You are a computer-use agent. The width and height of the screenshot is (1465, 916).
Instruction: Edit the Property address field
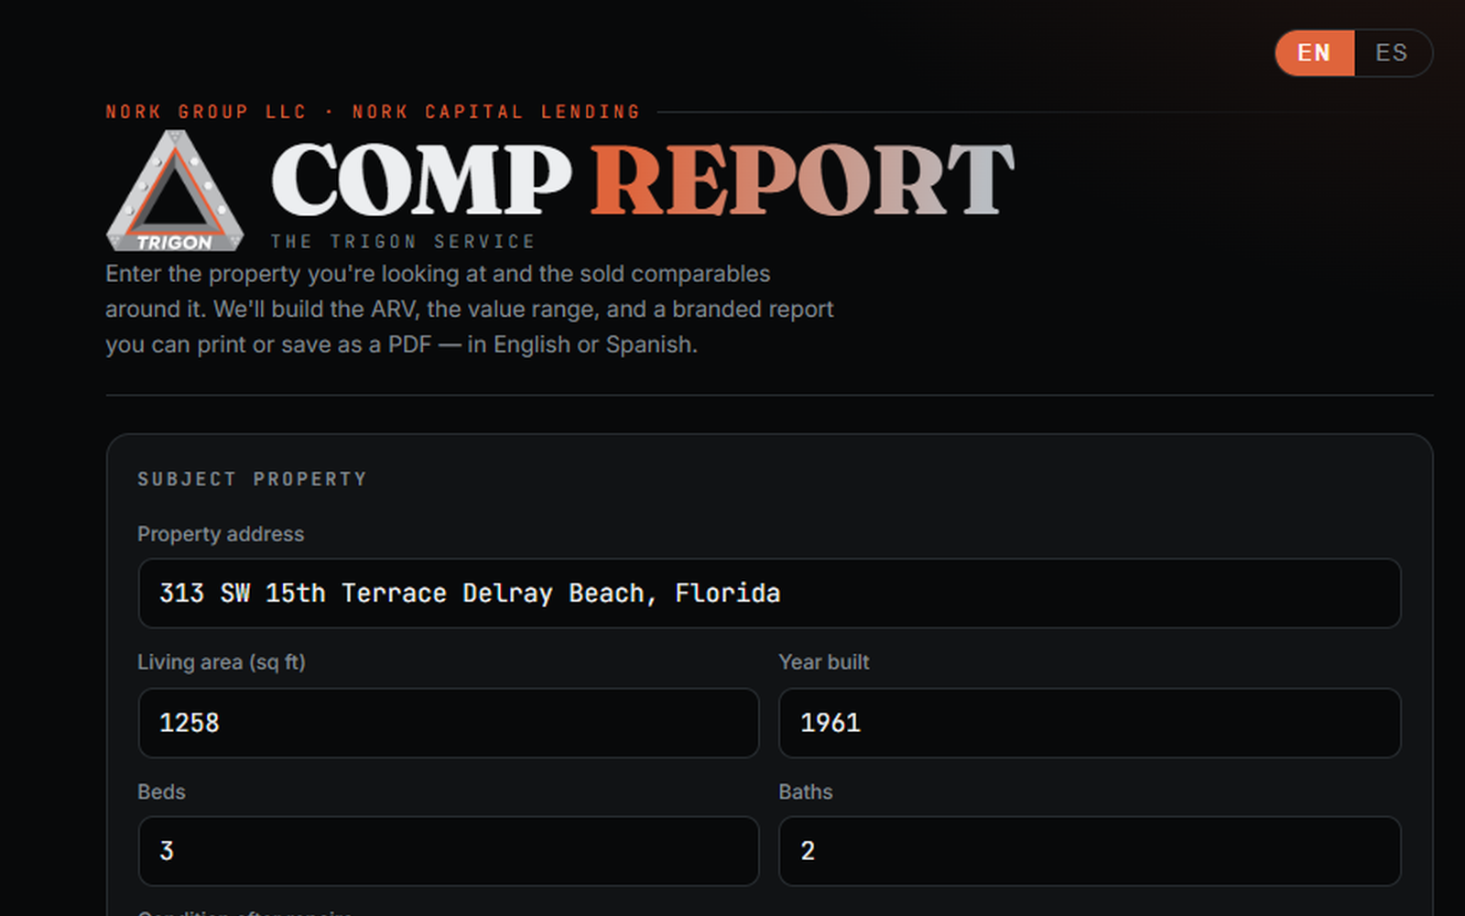[769, 594]
